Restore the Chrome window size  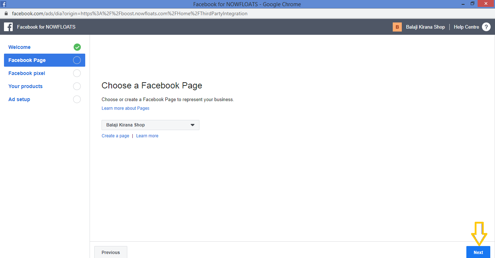[x=472, y=4]
